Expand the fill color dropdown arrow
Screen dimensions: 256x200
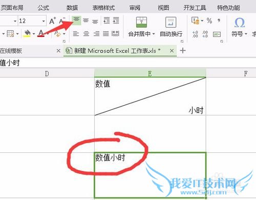[34, 34]
